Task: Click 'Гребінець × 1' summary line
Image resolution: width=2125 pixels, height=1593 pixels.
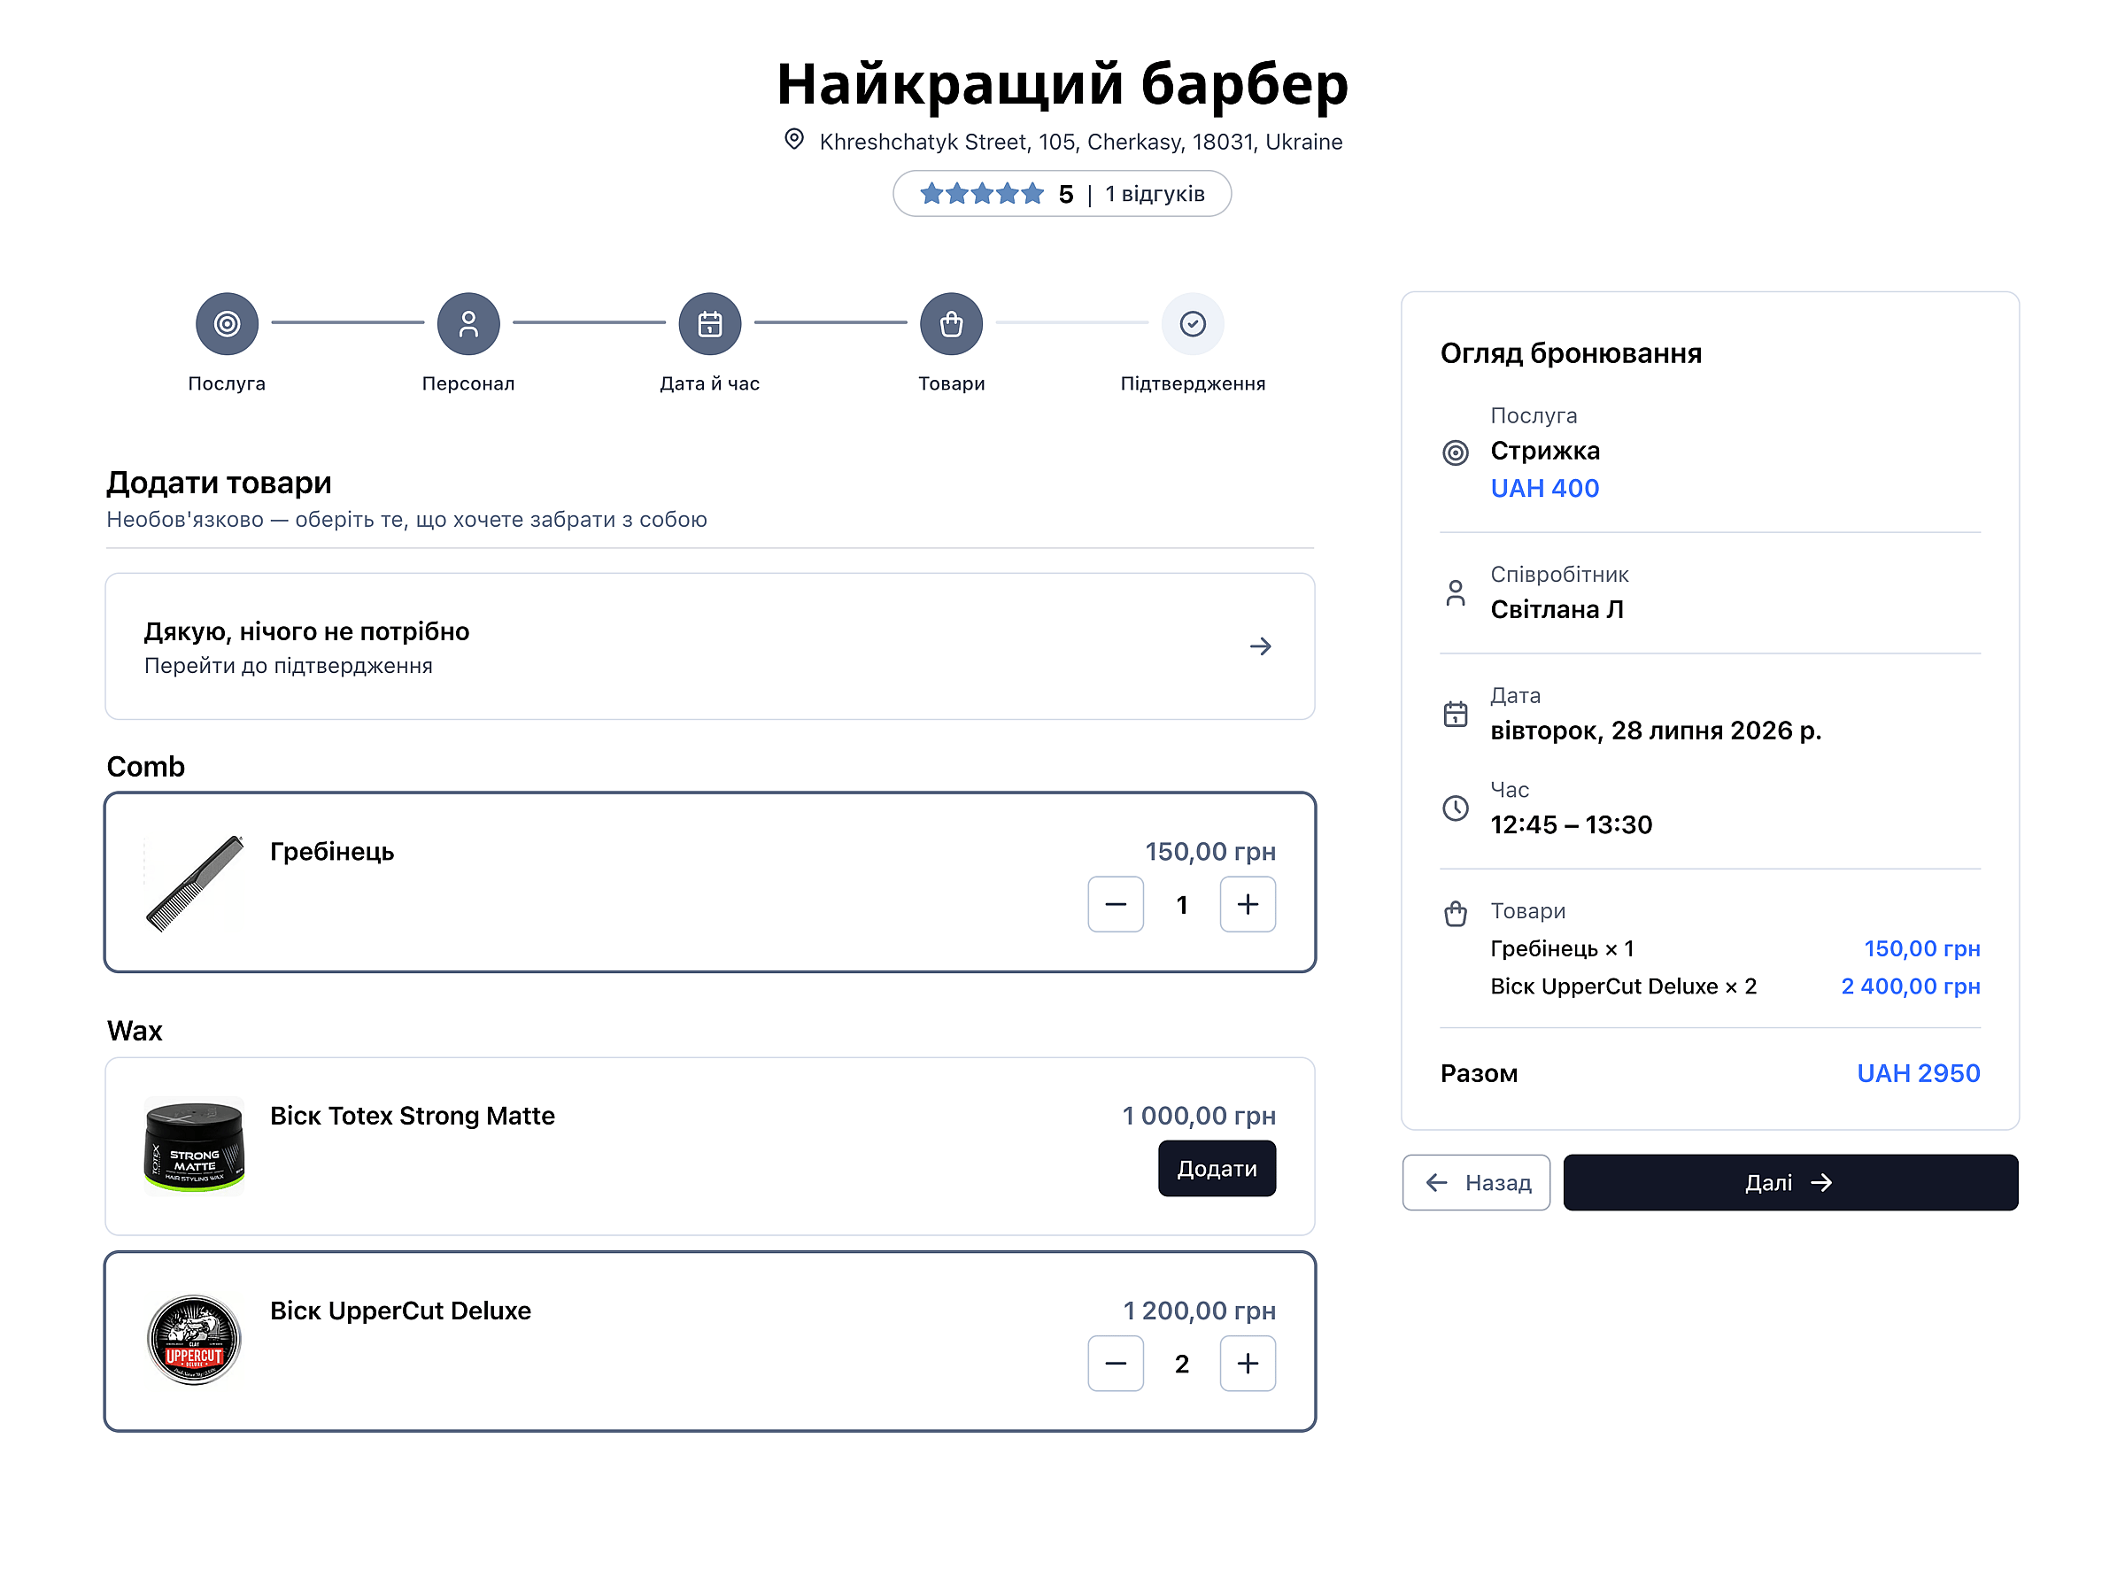Action: pos(1562,948)
